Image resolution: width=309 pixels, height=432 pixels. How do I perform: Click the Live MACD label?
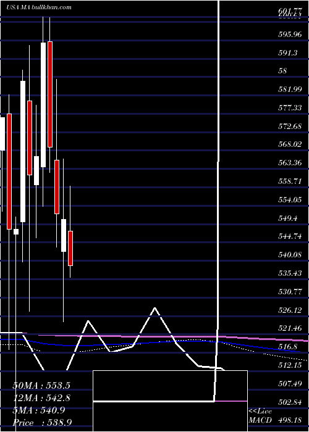point(260,416)
